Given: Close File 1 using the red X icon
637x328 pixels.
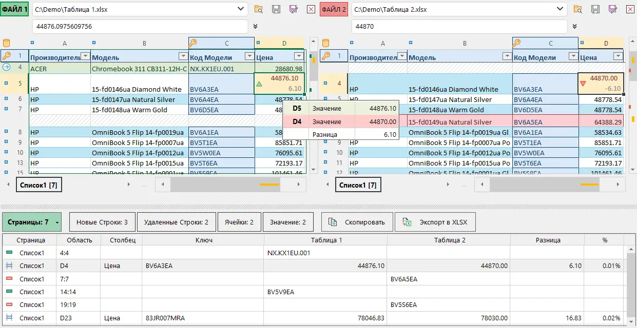Looking at the screenshot, I should coord(311,9).
